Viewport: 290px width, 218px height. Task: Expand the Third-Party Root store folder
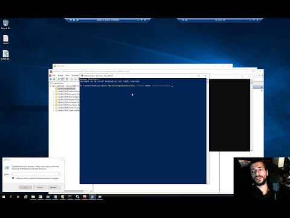coord(53,105)
